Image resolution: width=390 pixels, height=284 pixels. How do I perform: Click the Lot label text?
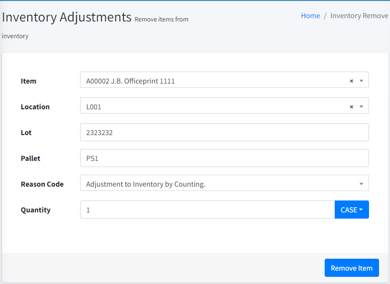tap(26, 133)
